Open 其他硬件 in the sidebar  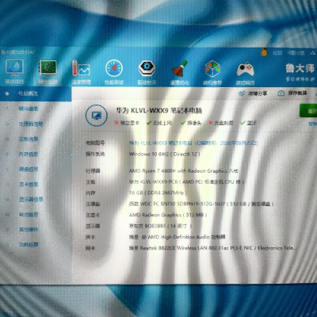[x=29, y=229]
